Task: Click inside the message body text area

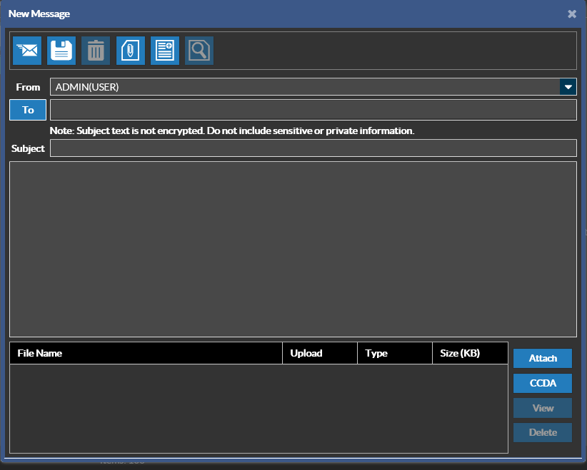Action: pyautogui.click(x=293, y=249)
